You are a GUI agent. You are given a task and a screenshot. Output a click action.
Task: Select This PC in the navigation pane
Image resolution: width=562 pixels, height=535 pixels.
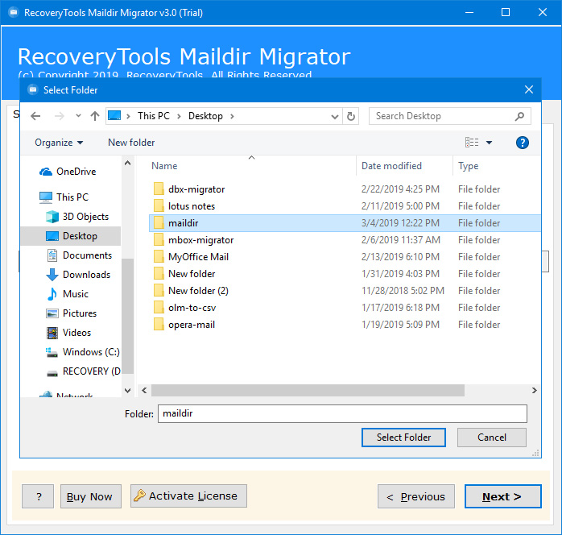click(64, 197)
